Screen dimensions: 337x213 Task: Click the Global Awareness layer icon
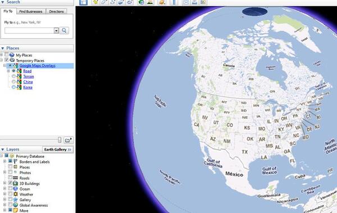point(16,205)
